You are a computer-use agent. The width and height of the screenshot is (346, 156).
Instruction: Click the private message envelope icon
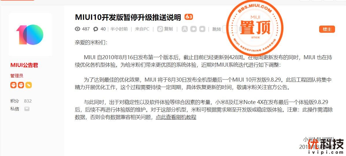point(27,109)
